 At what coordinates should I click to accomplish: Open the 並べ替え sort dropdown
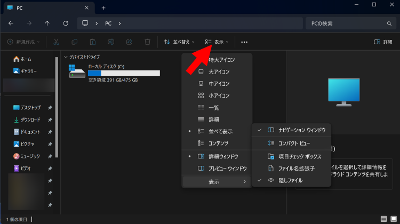click(x=179, y=42)
